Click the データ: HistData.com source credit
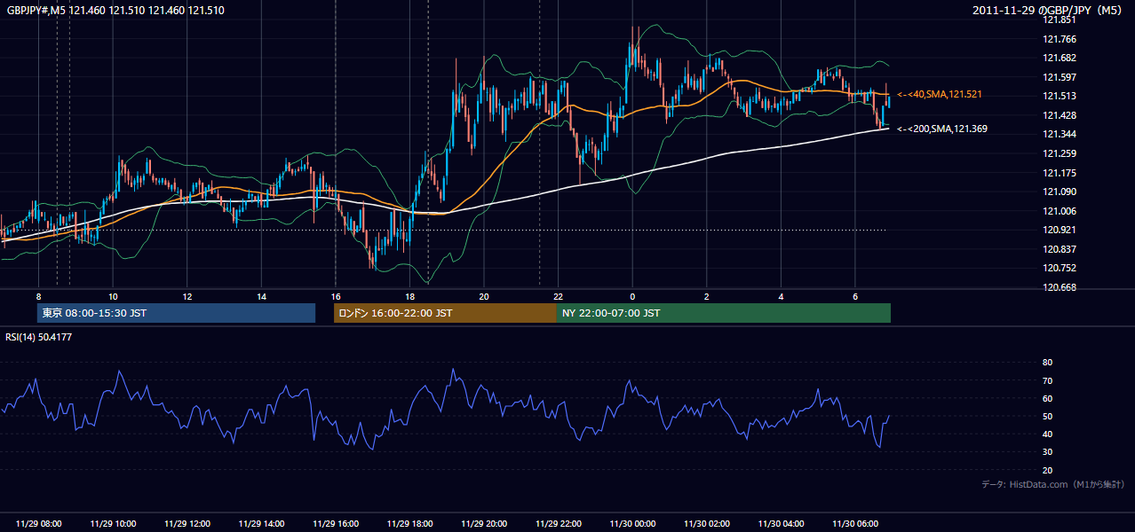This screenshot has height=532, width=1135. pos(1053,484)
